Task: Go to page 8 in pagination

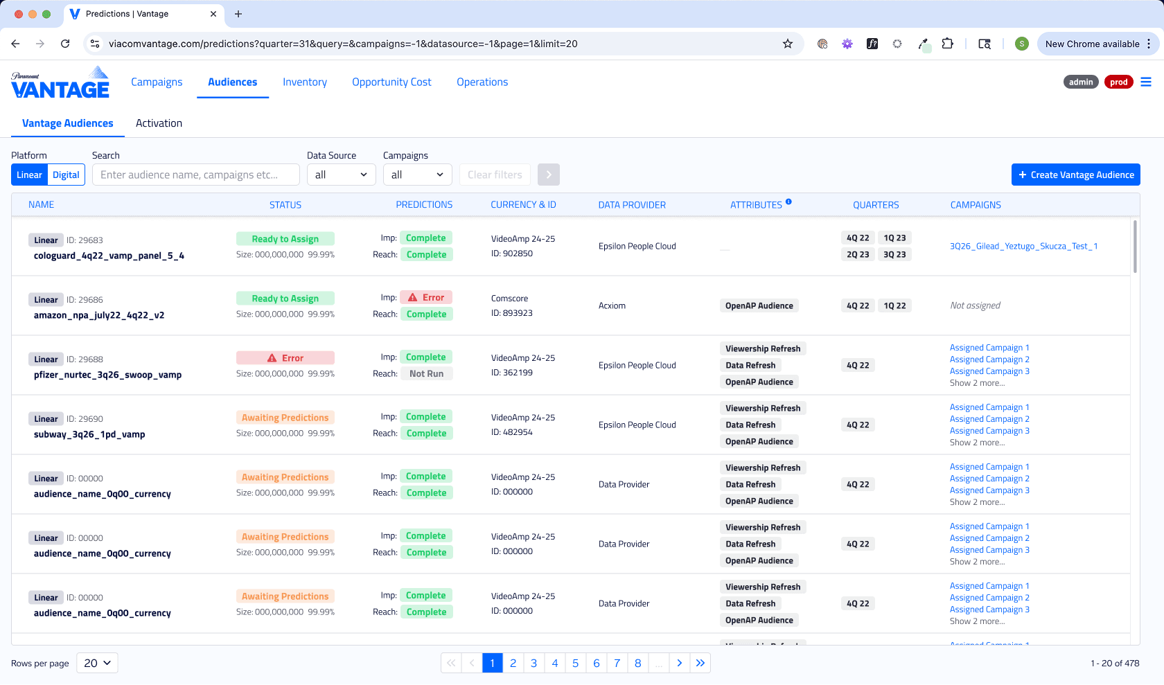Action: click(638, 663)
